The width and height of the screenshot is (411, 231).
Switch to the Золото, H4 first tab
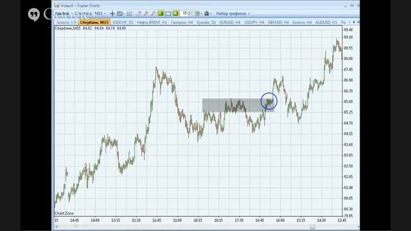[x=66, y=22]
